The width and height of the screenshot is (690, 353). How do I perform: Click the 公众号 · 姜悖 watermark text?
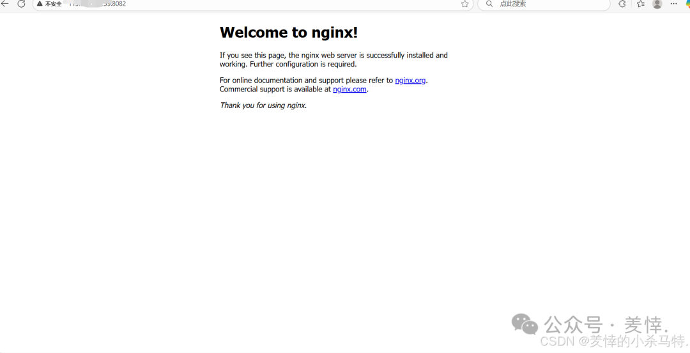coord(606,326)
